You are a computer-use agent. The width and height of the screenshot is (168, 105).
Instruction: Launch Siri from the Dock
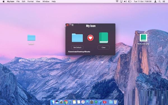pyautogui.click(x=57, y=102)
